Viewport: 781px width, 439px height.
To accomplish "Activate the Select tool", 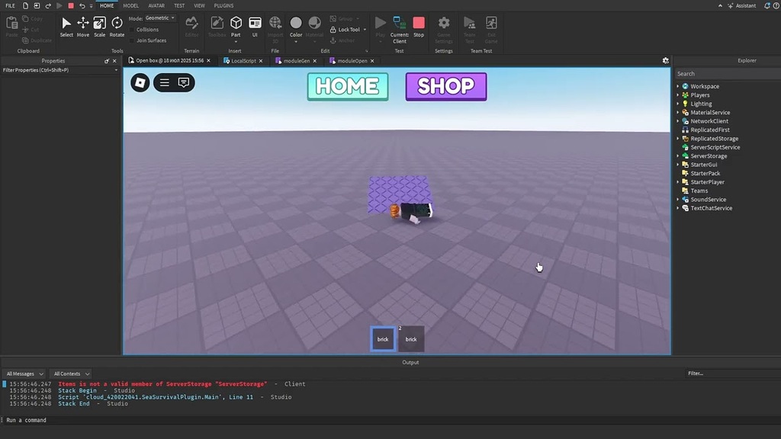I will tap(66, 24).
